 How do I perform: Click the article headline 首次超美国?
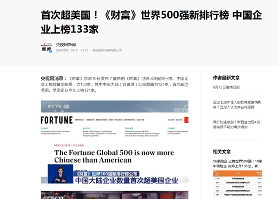pos(151,22)
